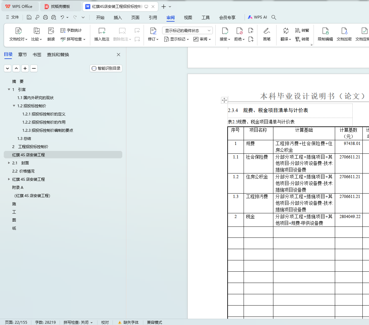Switch to the 会员专享 ribbon tab

pos(227,18)
